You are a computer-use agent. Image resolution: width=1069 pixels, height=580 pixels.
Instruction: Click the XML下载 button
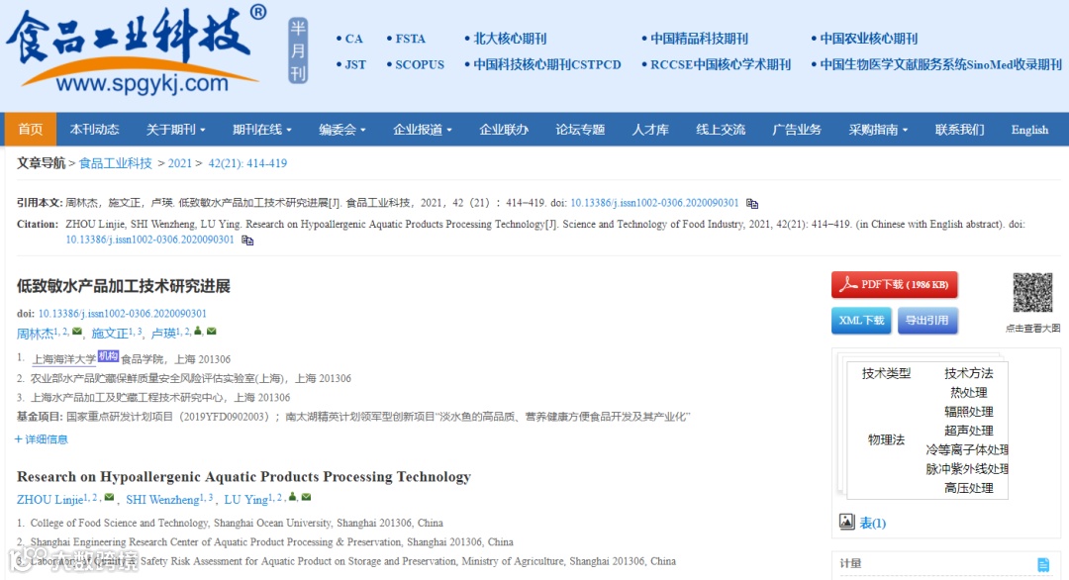click(x=862, y=321)
